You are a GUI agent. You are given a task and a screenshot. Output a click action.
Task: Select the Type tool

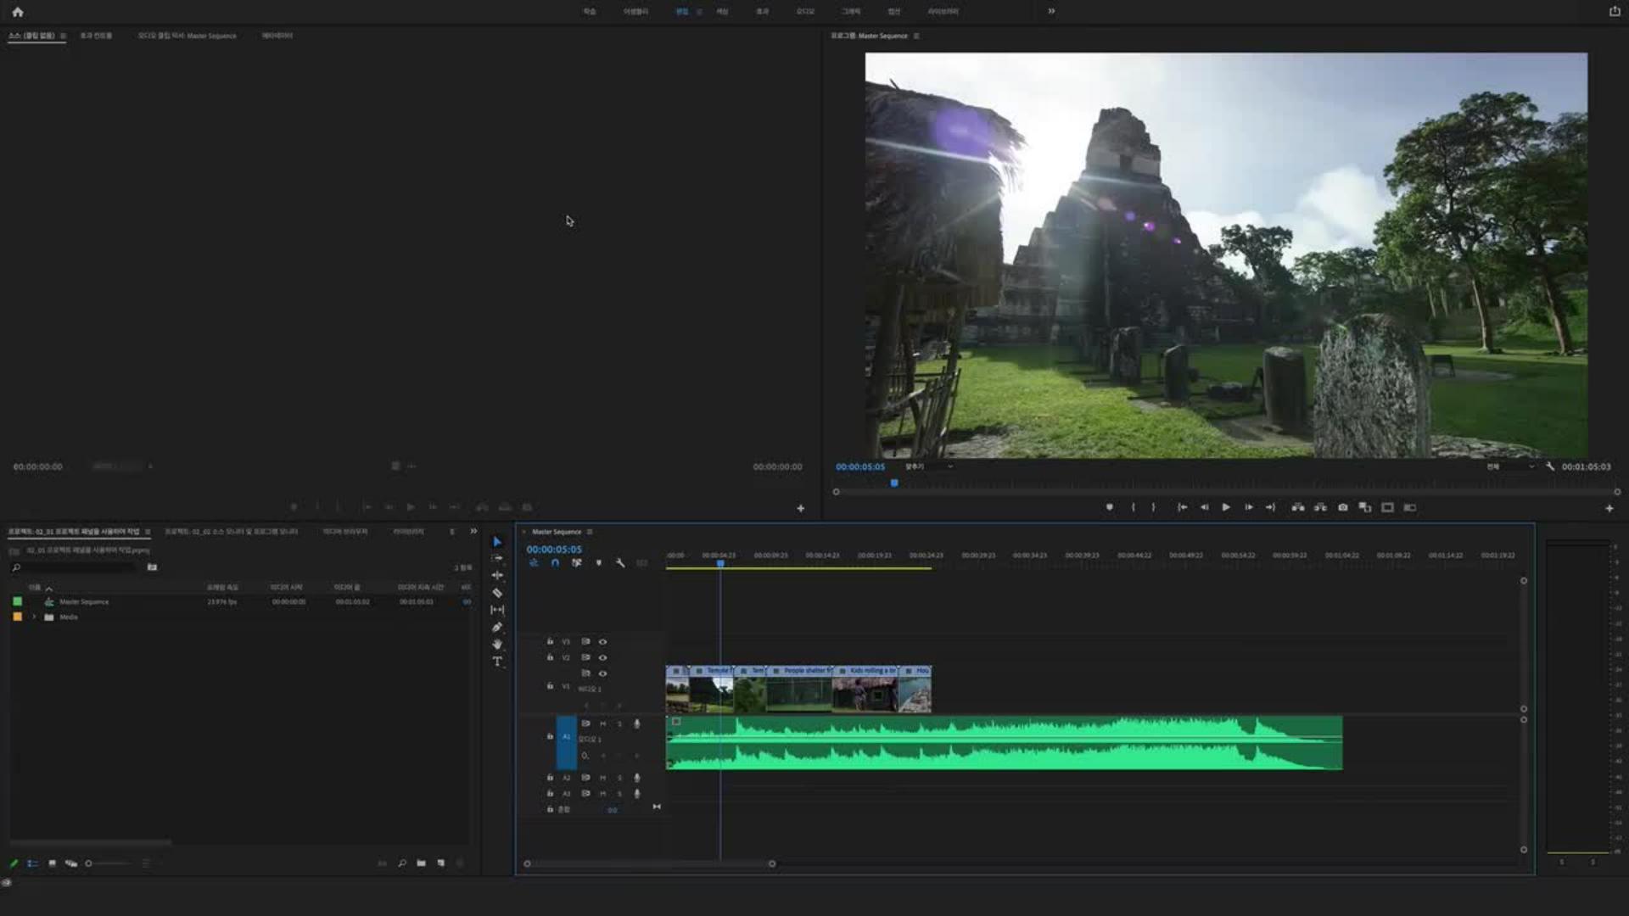pyautogui.click(x=497, y=662)
